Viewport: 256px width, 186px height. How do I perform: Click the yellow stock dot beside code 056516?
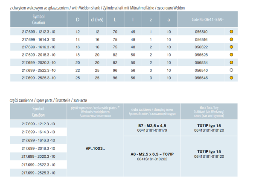click(x=231, y=39)
